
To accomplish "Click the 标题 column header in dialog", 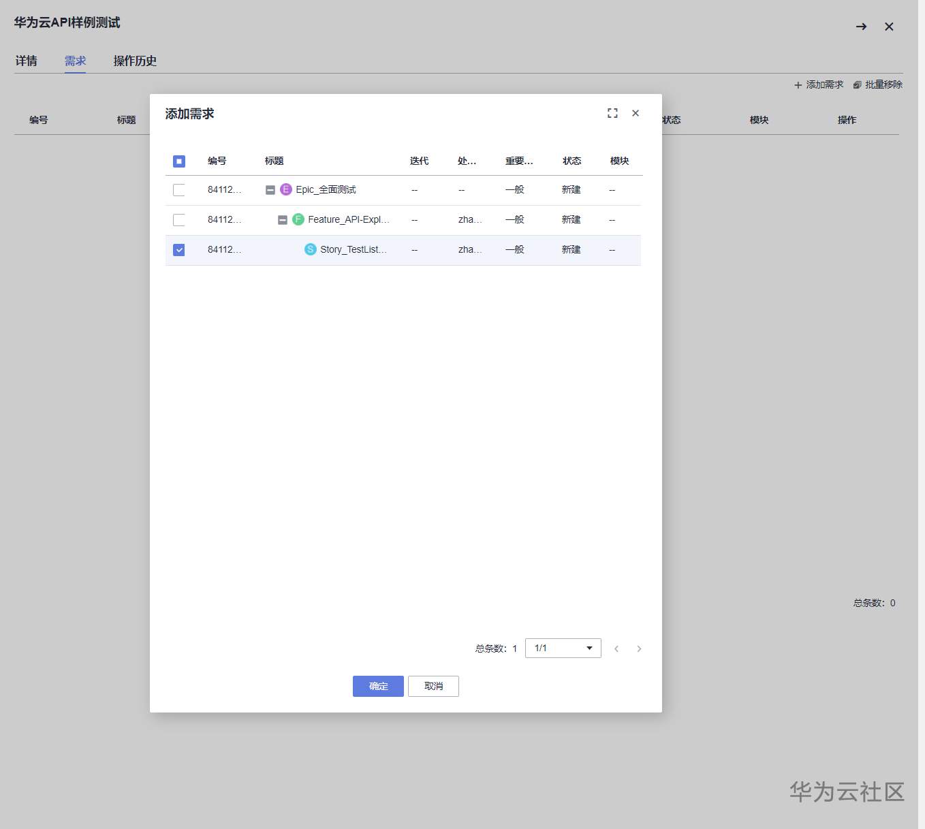I will pos(275,161).
